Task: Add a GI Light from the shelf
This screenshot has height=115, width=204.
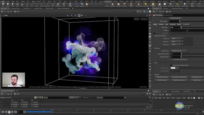Action: [x=164, y=5]
